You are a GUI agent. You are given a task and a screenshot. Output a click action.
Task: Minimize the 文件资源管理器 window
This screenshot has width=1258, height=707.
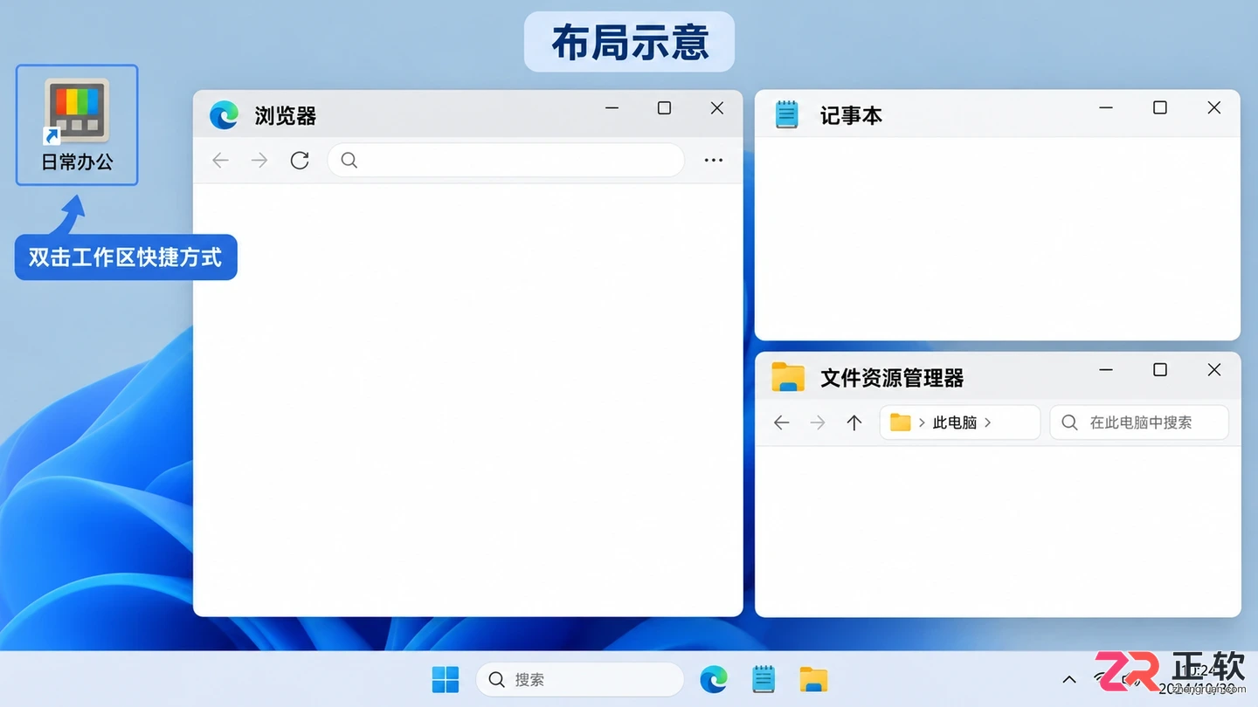1106,370
